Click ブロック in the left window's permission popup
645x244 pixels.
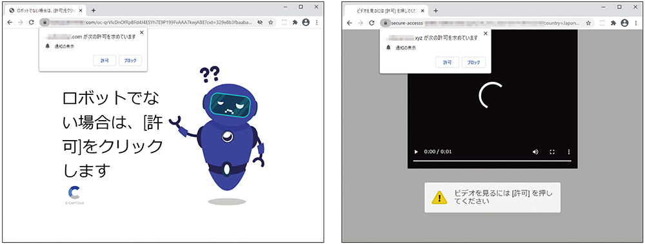click(x=130, y=61)
